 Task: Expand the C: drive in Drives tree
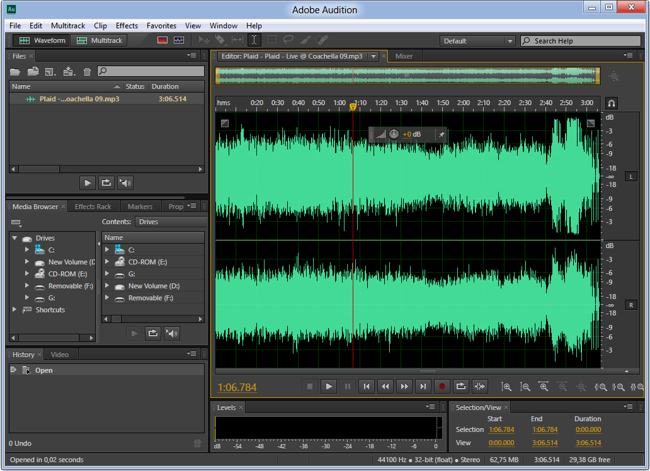point(27,249)
